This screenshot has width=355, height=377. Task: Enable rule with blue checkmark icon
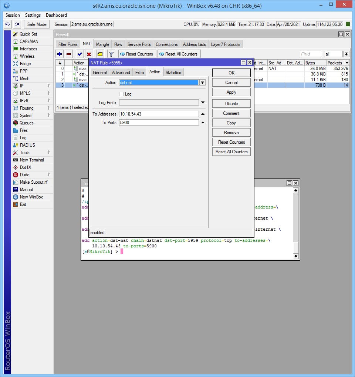click(80, 54)
